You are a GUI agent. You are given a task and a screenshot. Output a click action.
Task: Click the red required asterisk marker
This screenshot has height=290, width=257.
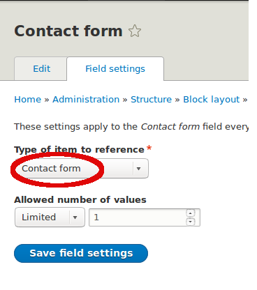point(149,148)
